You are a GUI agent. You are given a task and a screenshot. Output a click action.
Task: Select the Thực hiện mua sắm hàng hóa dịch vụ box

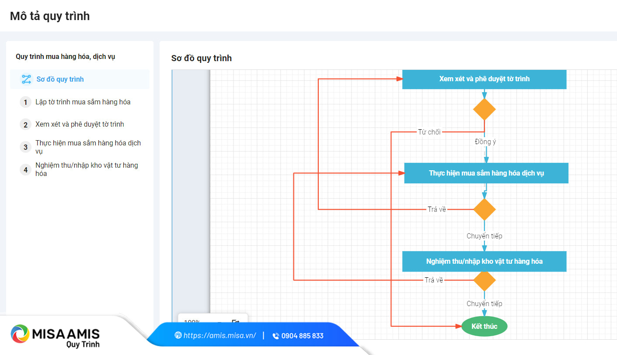click(486, 173)
